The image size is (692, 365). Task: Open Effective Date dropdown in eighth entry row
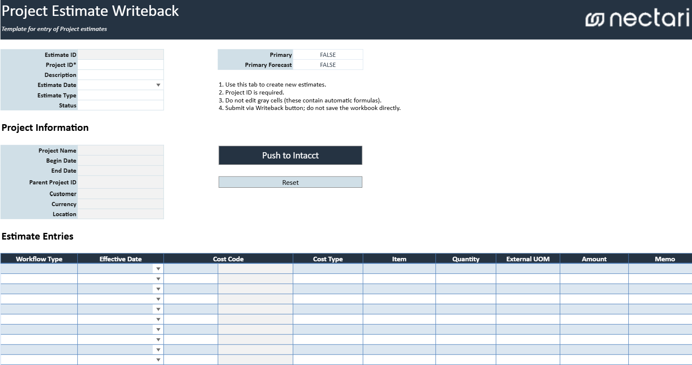tap(158, 339)
